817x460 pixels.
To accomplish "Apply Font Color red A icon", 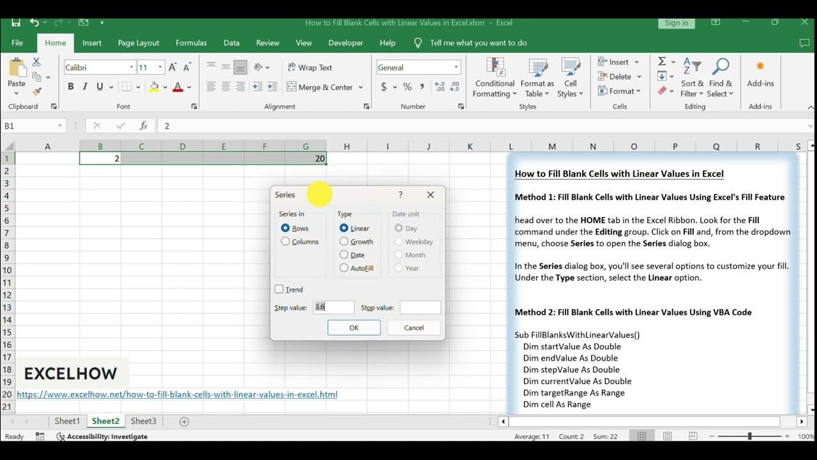I will click(x=177, y=87).
